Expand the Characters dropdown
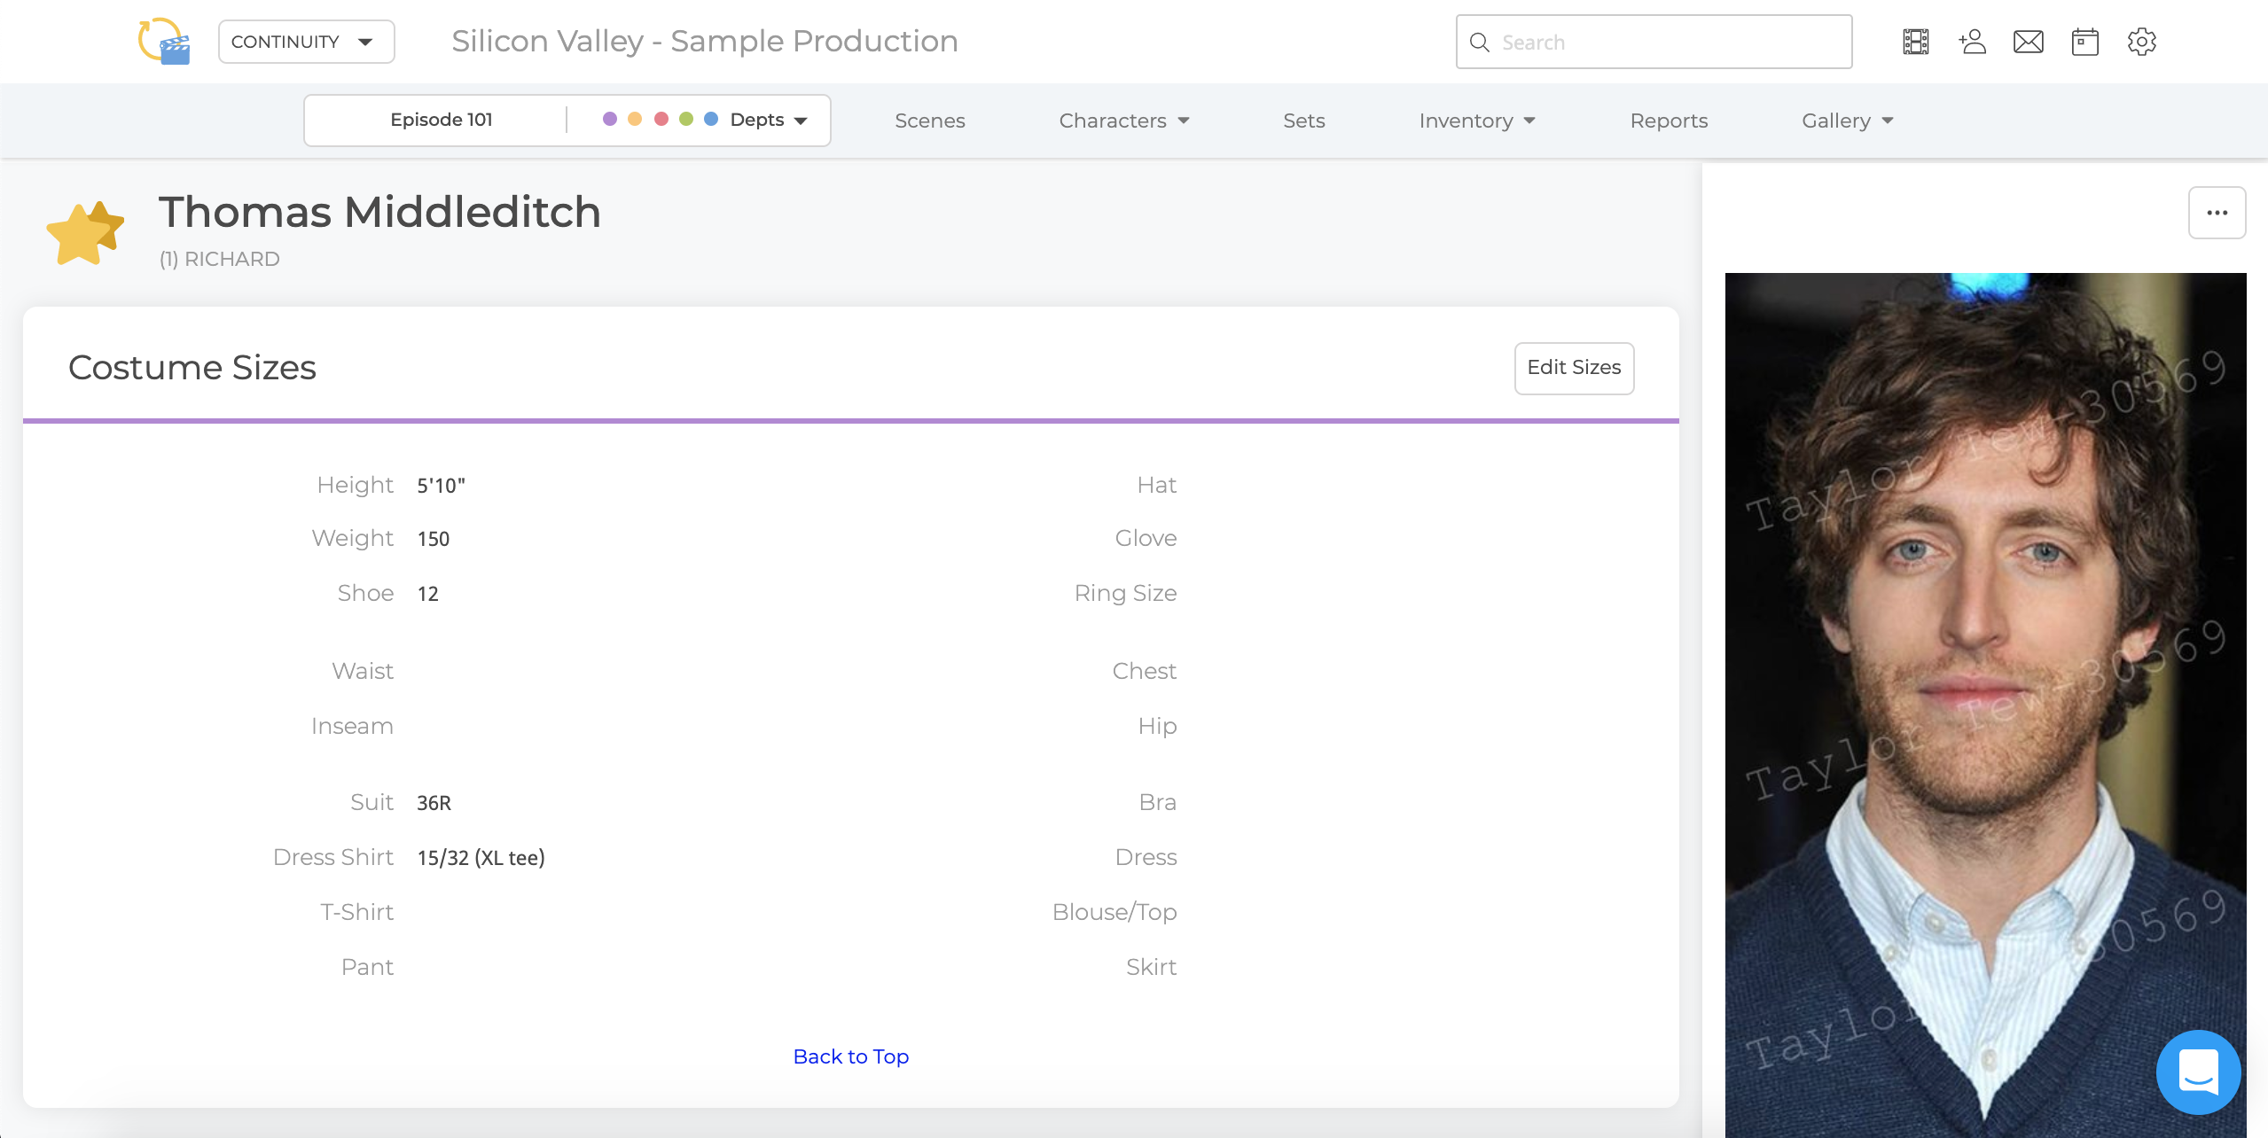The image size is (2268, 1138). (1122, 121)
